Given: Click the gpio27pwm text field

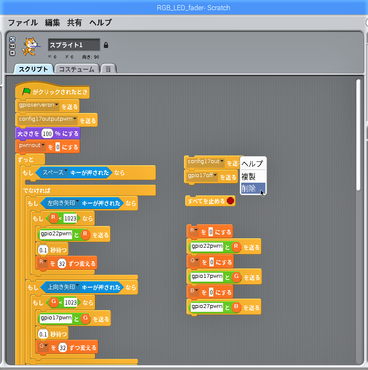Looking at the screenshot, I should coord(207,307).
